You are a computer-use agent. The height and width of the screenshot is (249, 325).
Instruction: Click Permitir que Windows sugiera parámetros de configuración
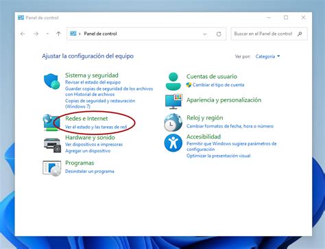coord(232,146)
